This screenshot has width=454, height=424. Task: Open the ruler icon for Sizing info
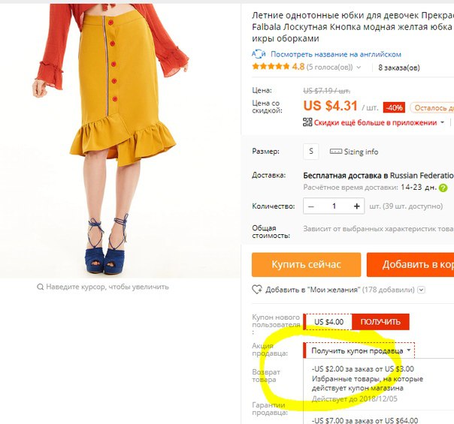(x=335, y=152)
